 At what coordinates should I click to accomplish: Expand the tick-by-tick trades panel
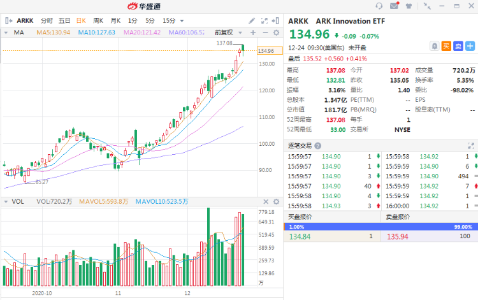point(471,146)
